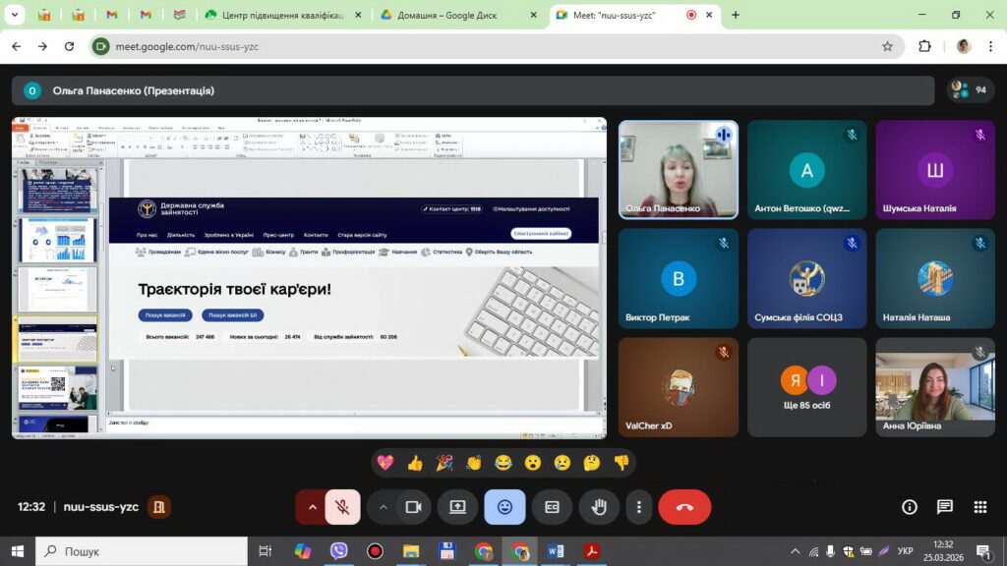Click the red Leave call button
Image resolution: width=1007 pixels, height=566 pixels.
[x=684, y=507]
